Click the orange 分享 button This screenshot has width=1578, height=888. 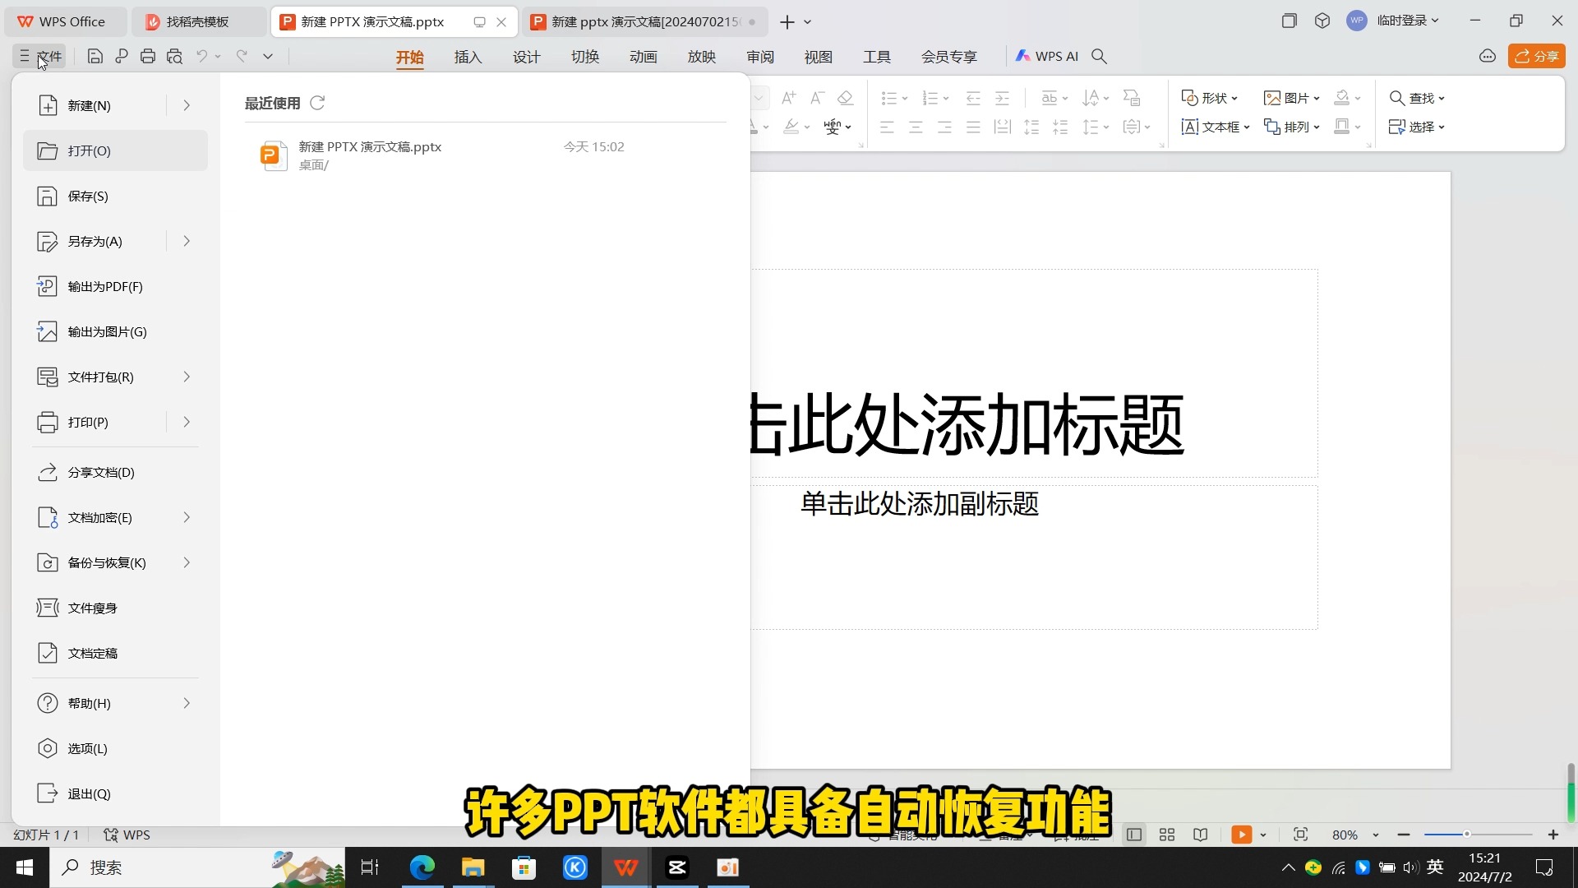point(1537,56)
